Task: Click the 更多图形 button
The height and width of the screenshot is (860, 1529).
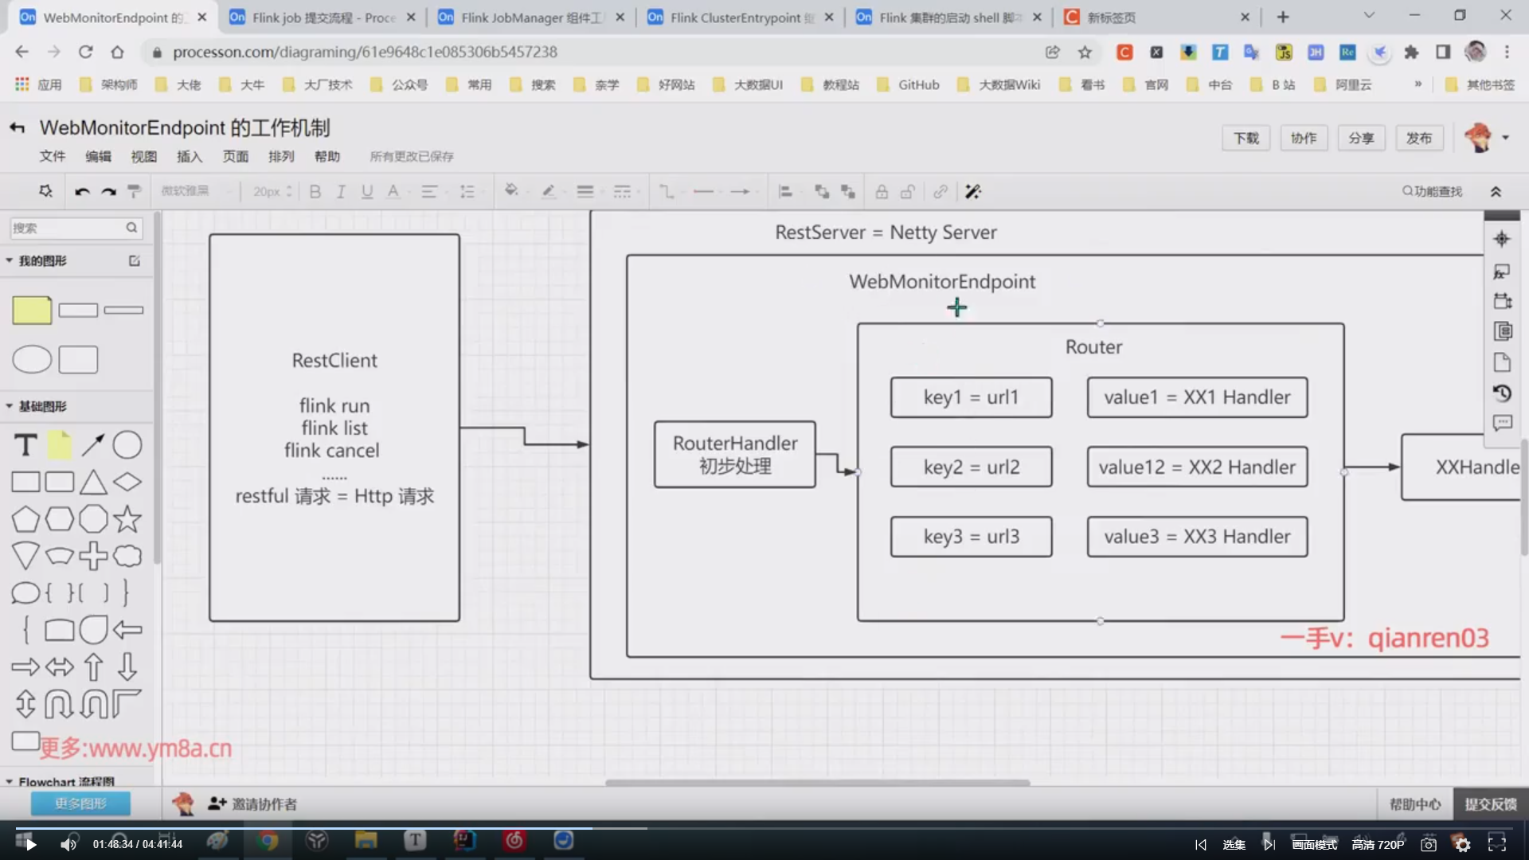Action: tap(80, 803)
